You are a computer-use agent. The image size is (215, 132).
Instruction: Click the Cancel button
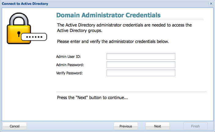coord(15,126)
